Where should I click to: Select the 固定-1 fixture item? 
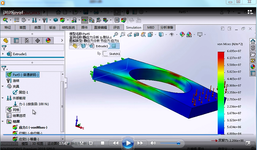(23, 92)
